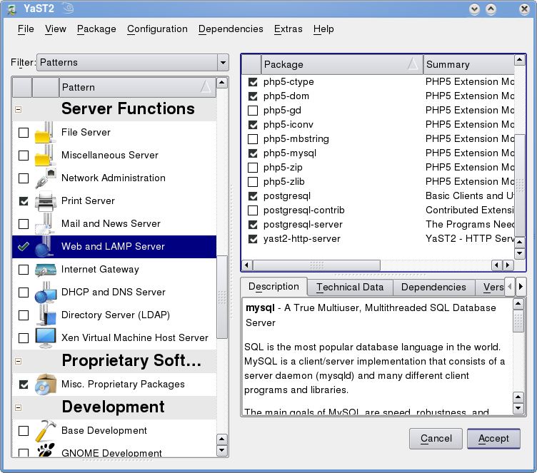Click the Miscellaneous Server folder icon
The image size is (537, 473).
45,156
